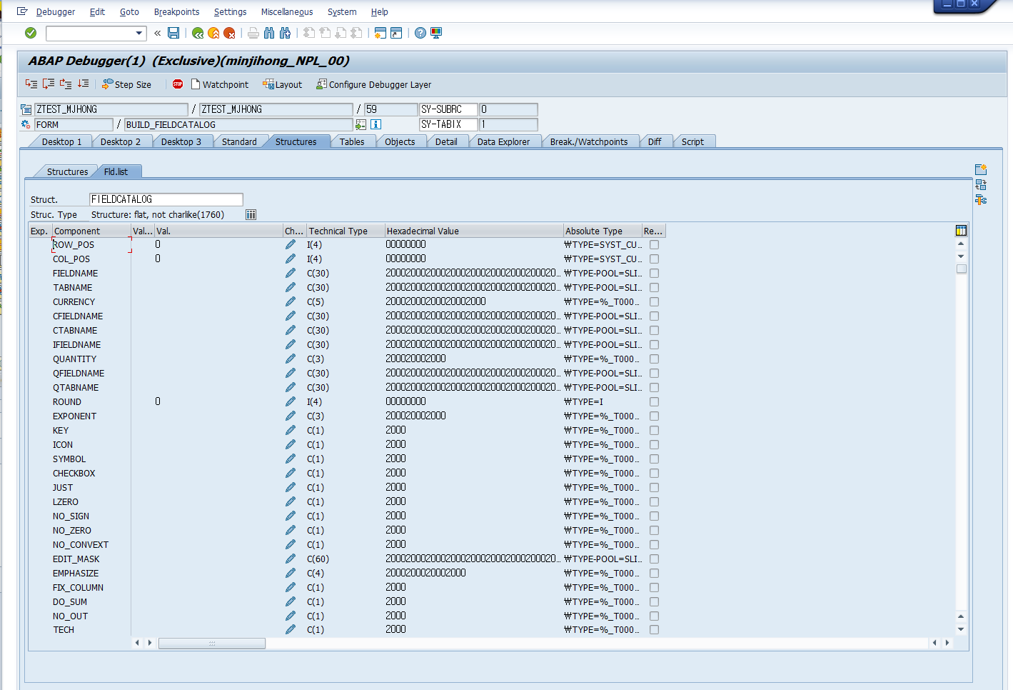The width and height of the screenshot is (1013, 690).
Task: Select the EMPHASIZE component row
Action: (76, 573)
